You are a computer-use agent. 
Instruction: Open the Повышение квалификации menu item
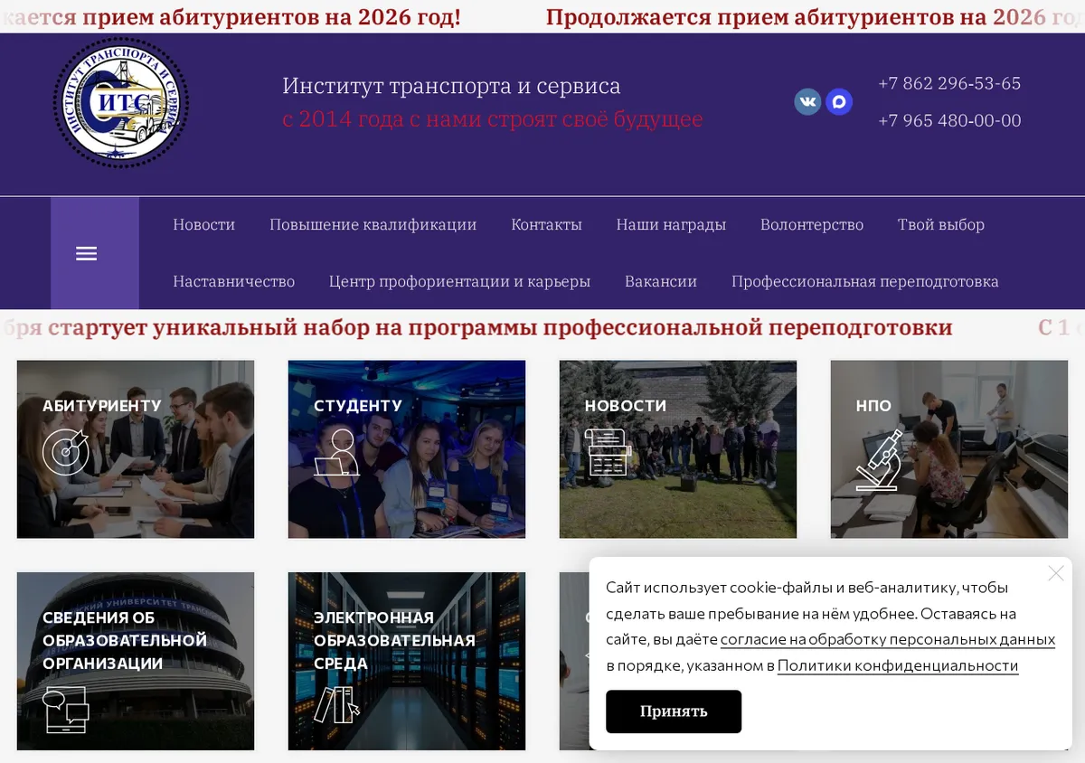click(x=373, y=225)
